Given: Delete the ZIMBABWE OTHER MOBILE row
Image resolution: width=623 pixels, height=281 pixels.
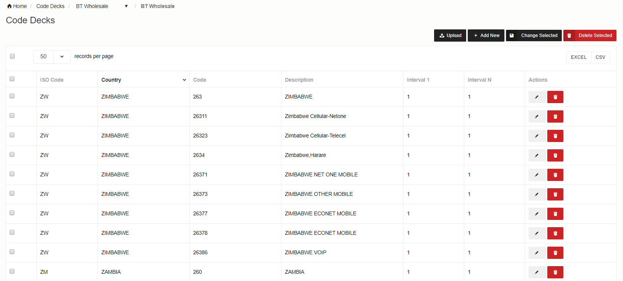Looking at the screenshot, I should tap(555, 194).
